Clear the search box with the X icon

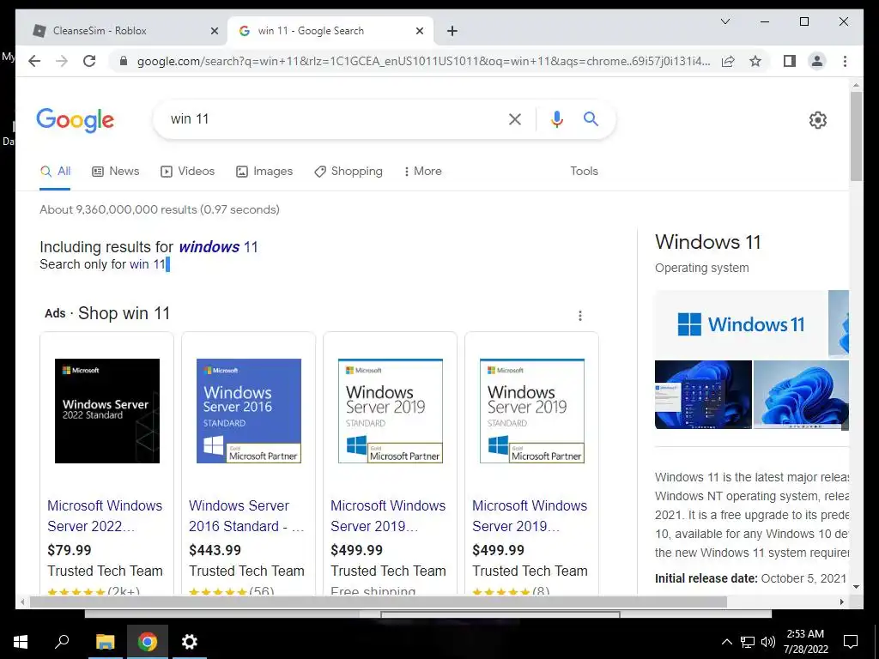[515, 118]
